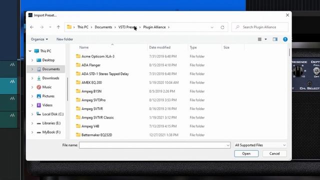The width and height of the screenshot is (320, 180).
Task: Click the file list vertical scrollbar
Action: coord(289,52)
